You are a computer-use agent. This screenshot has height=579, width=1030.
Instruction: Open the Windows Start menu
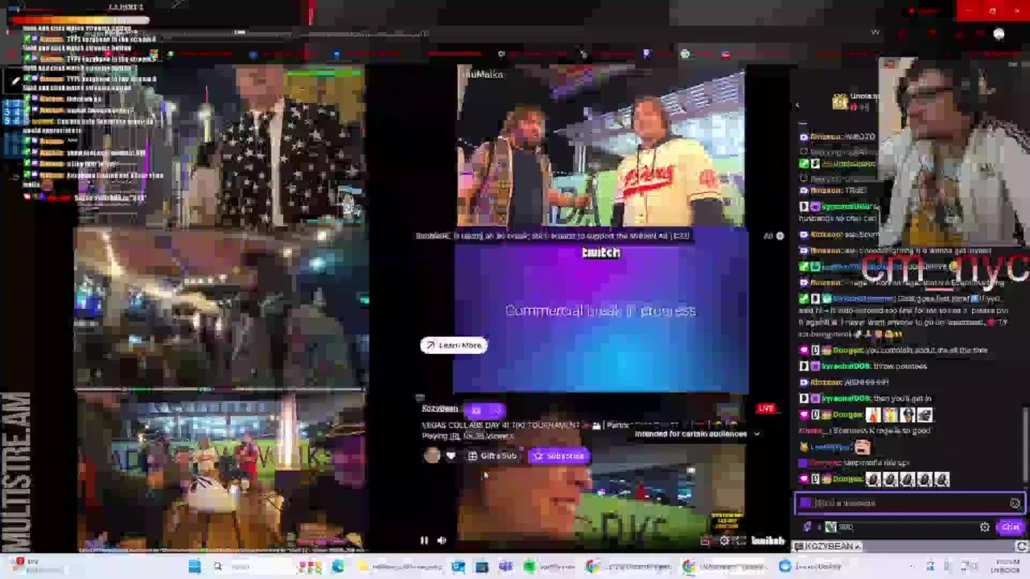pos(195,567)
